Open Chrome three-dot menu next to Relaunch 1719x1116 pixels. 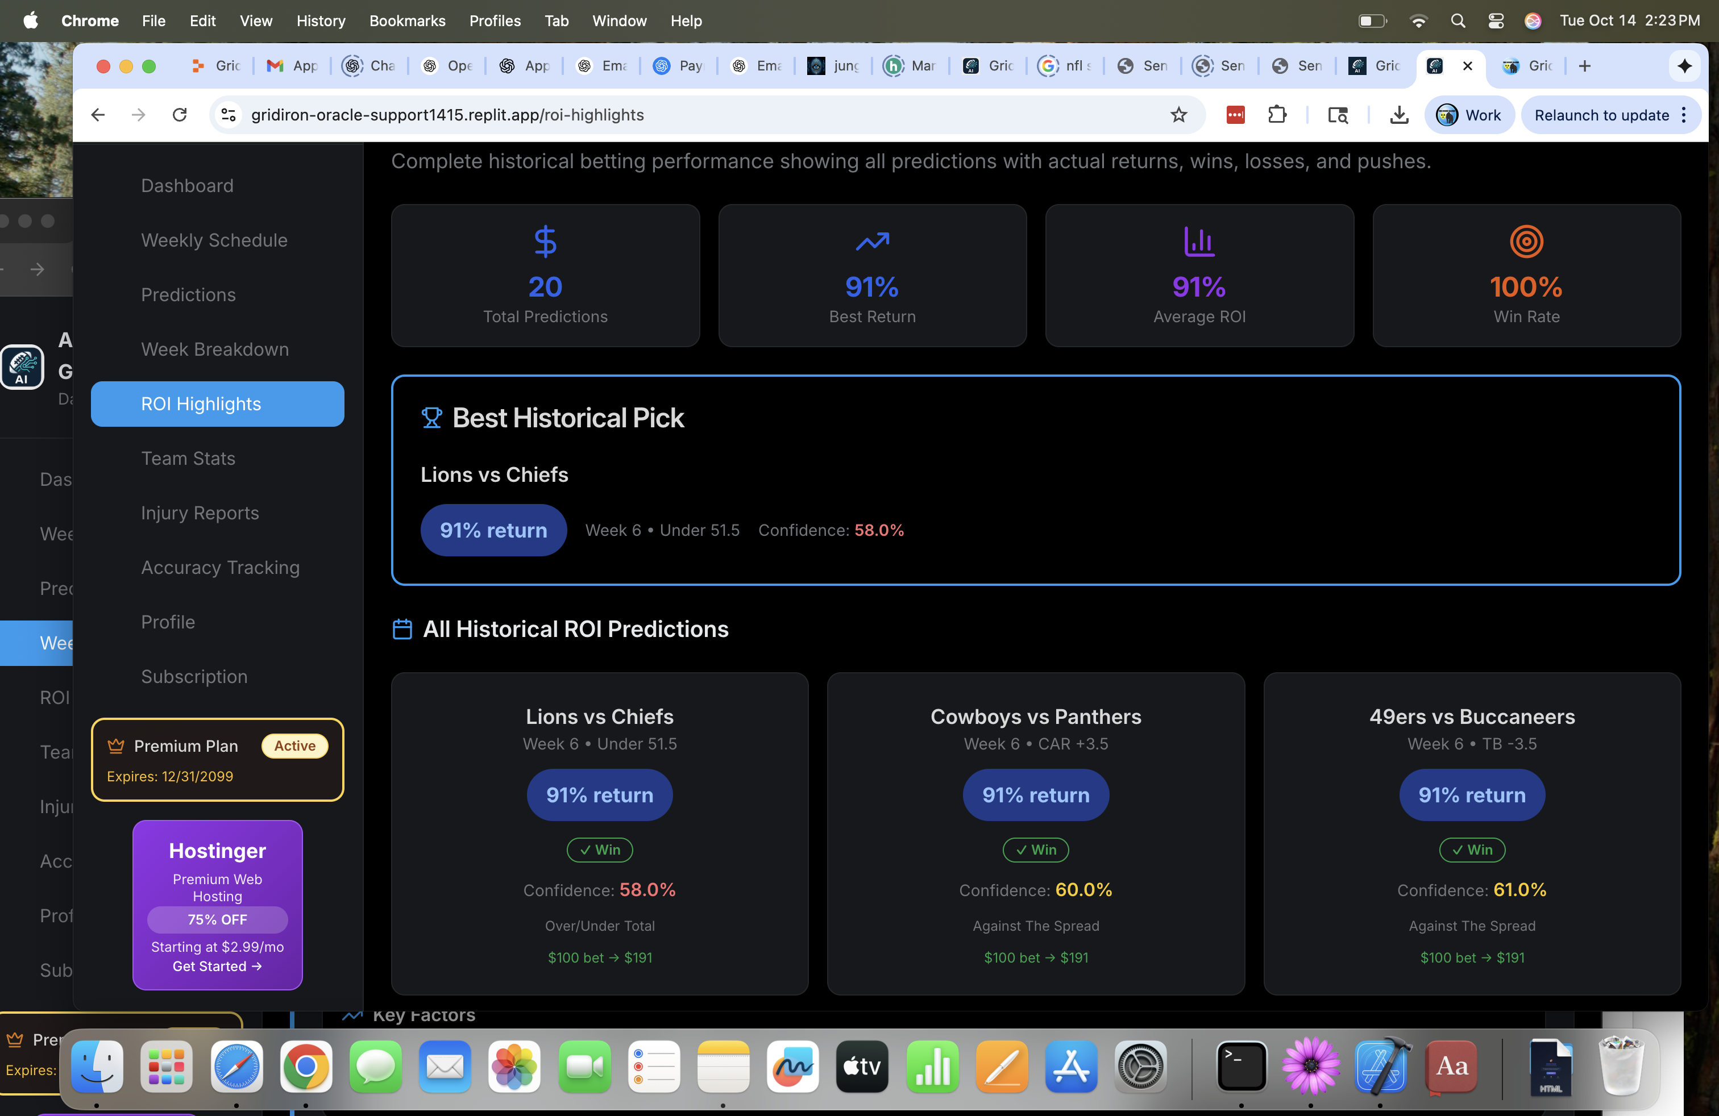pyautogui.click(x=1684, y=115)
